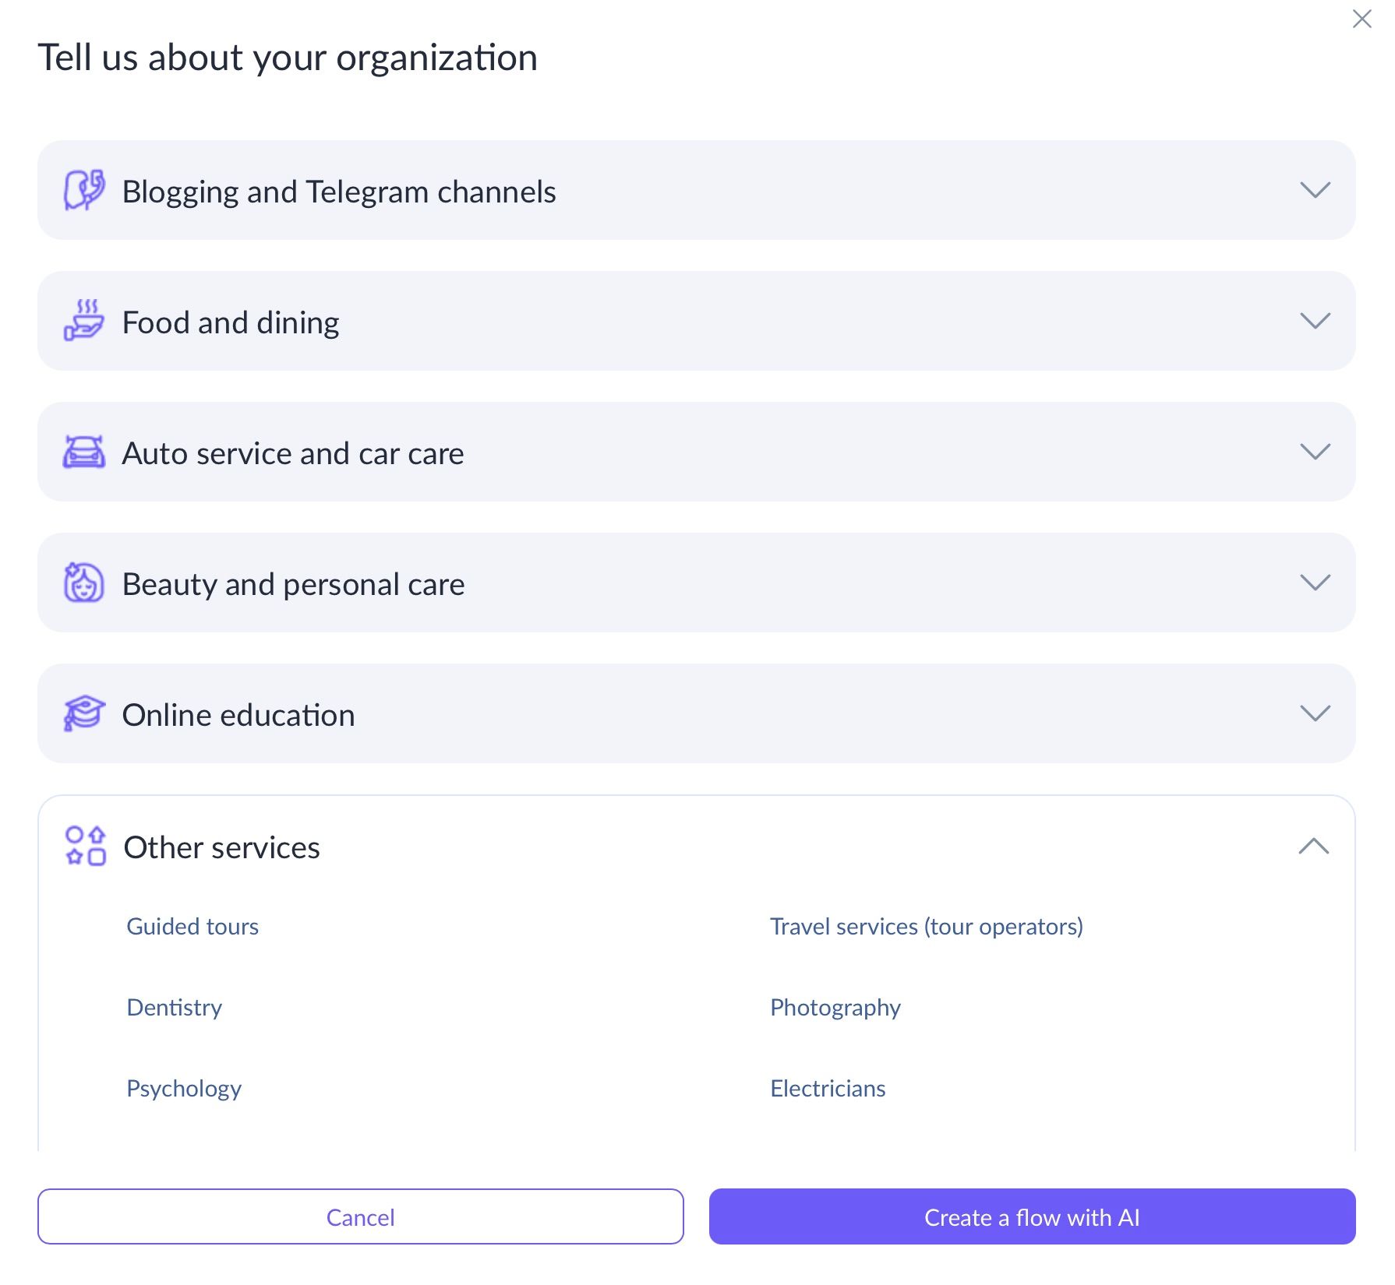Viewport: 1395px width, 1285px height.
Task: Expand the Blogging and Telegram channels chevron
Action: (1315, 190)
